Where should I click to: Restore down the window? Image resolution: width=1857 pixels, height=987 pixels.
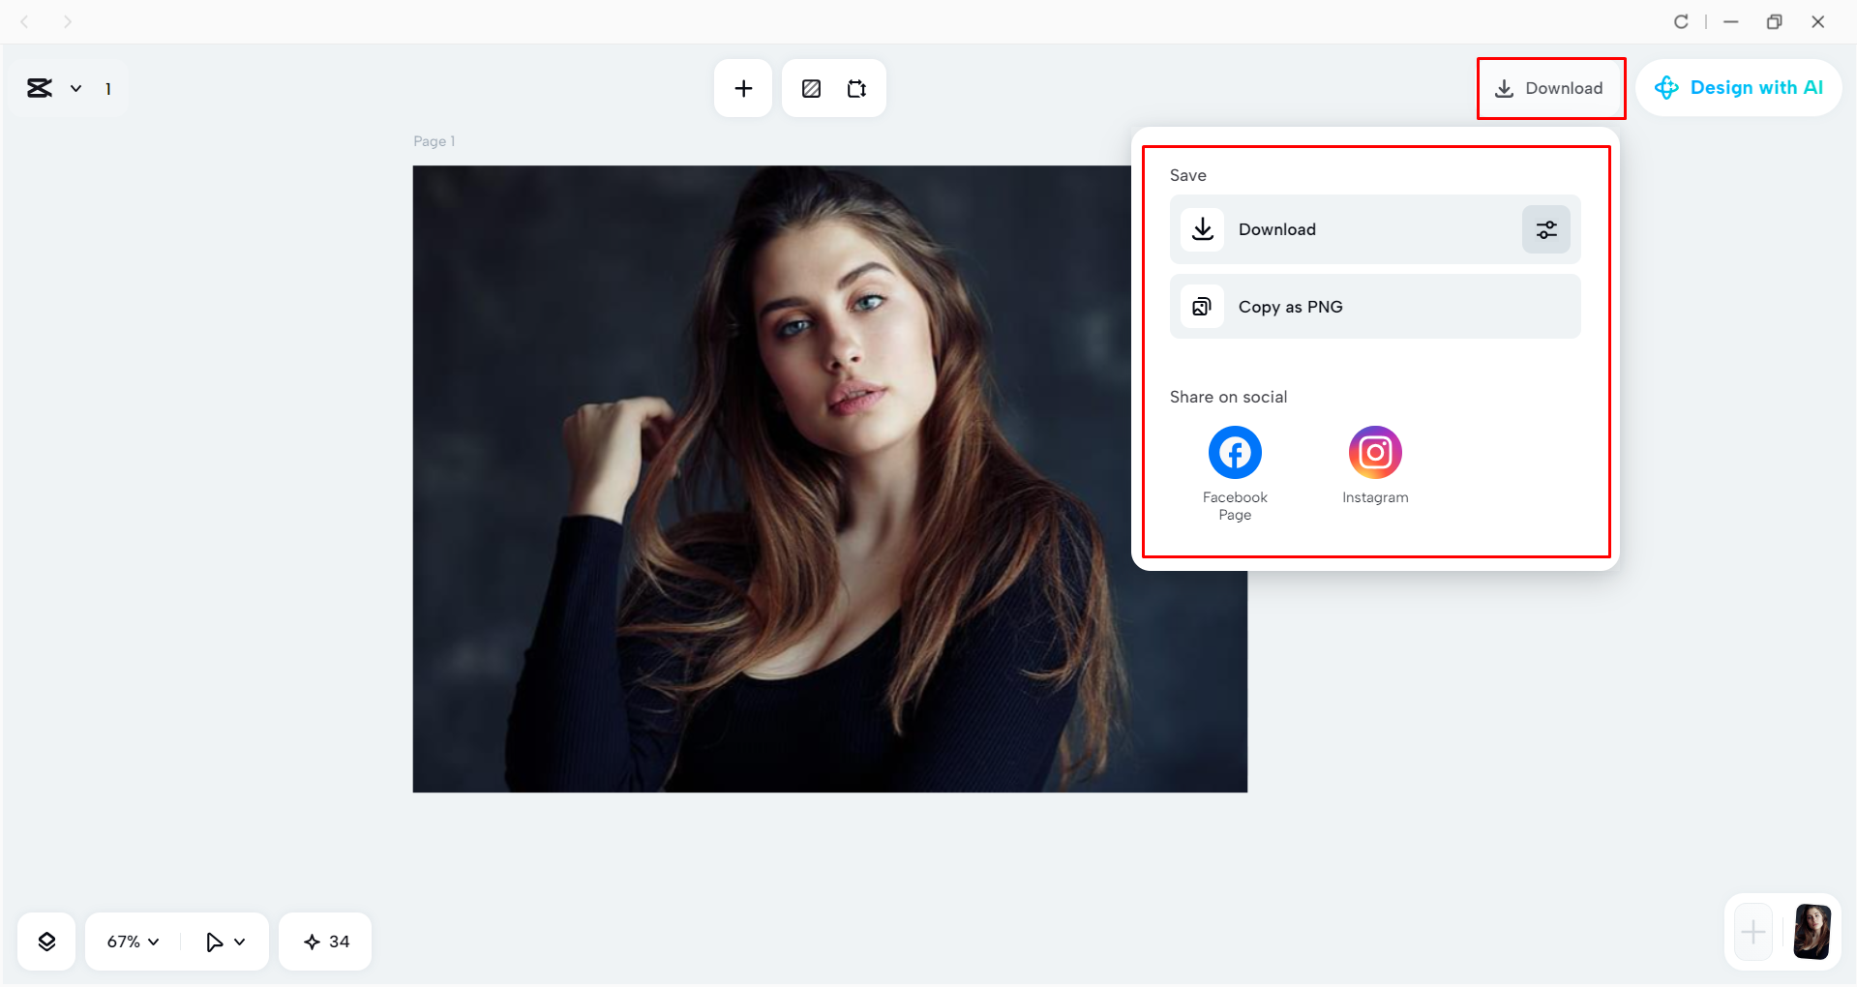click(x=1774, y=21)
